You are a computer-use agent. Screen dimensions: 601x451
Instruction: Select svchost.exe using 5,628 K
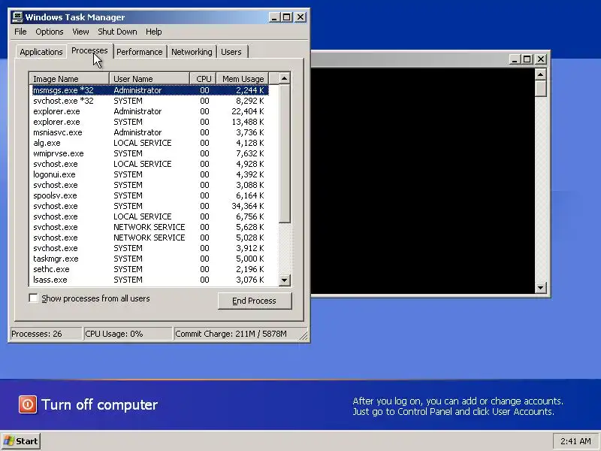point(149,227)
